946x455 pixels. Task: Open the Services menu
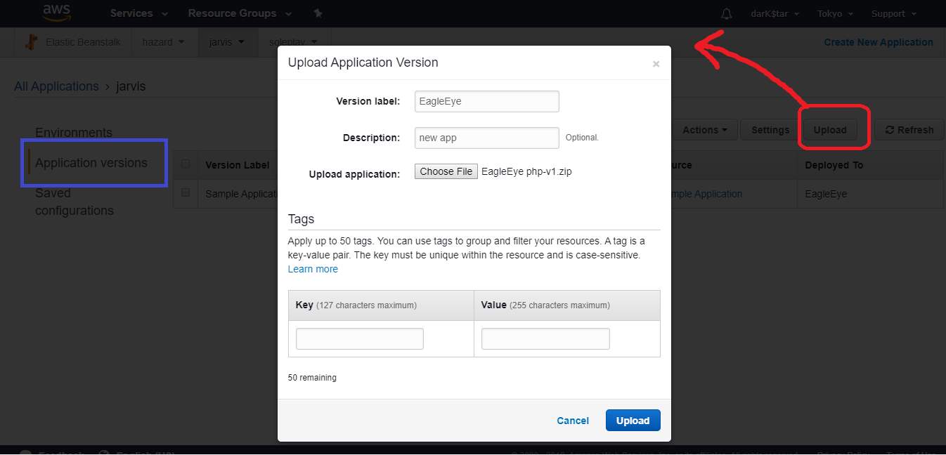coord(139,13)
